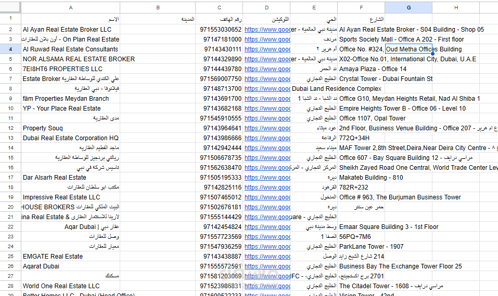Select column D header
Screen dimensions: 498x296
click(x=266, y=8)
